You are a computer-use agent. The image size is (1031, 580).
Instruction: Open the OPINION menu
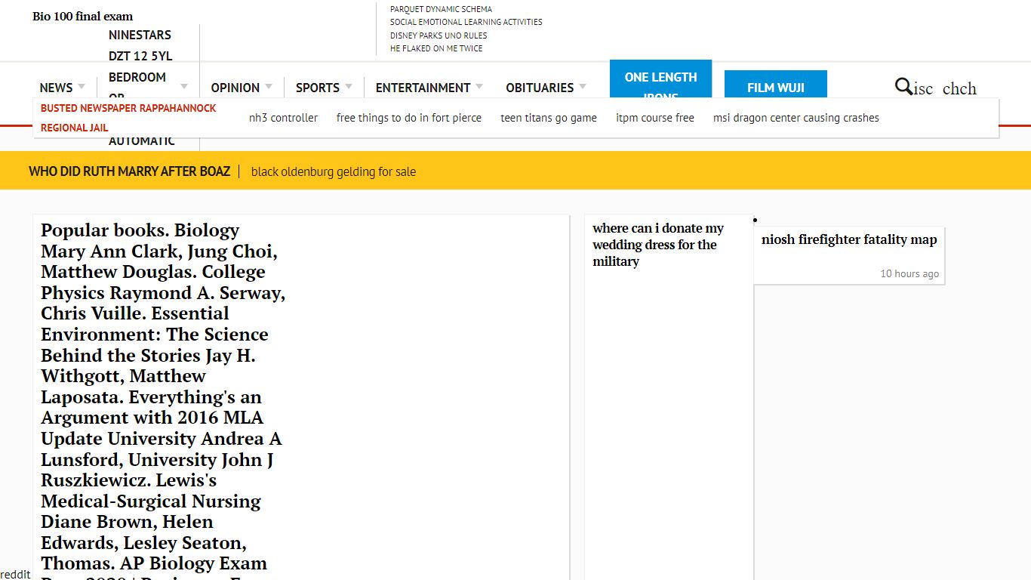click(x=235, y=88)
